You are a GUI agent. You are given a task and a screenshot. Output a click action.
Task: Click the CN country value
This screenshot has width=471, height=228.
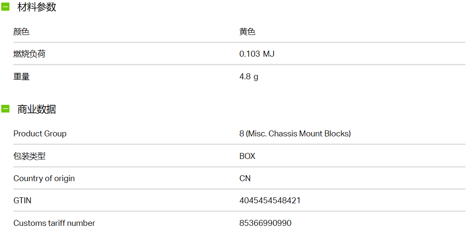point(245,179)
